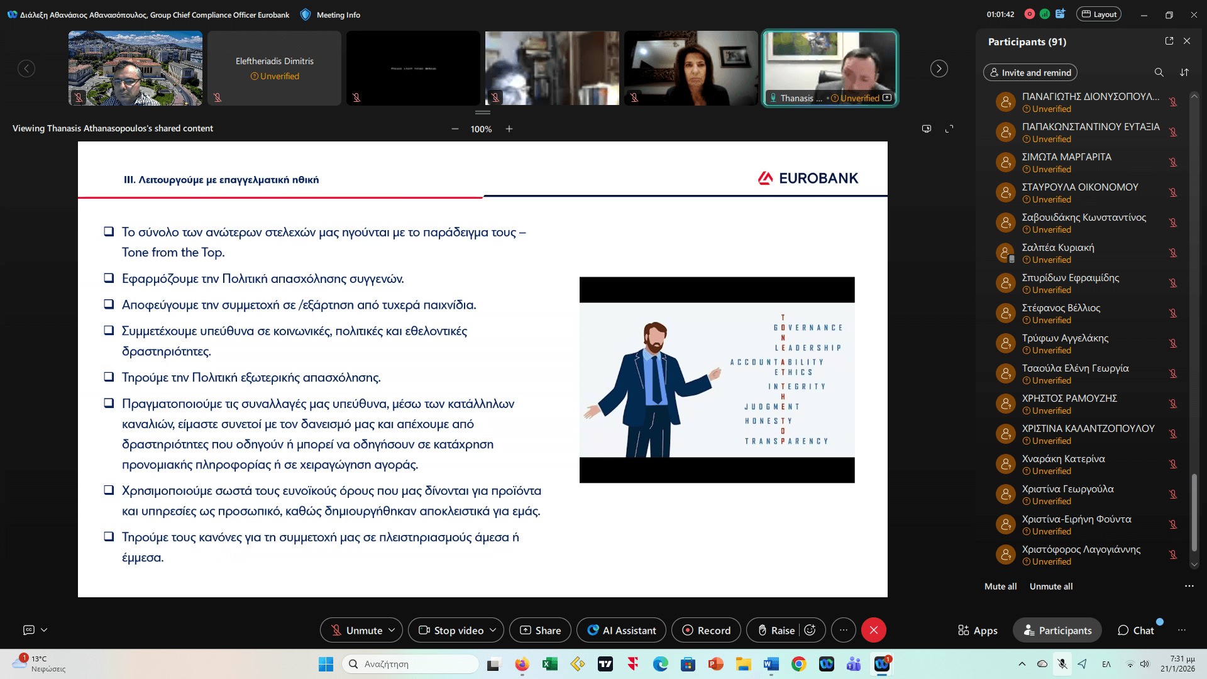1207x679 pixels.
Task: Click Invite and remind button
Action: coord(1030,72)
